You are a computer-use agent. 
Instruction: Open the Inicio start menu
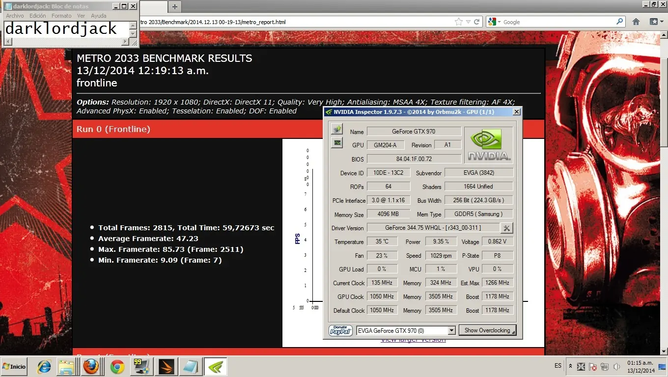tap(14, 367)
